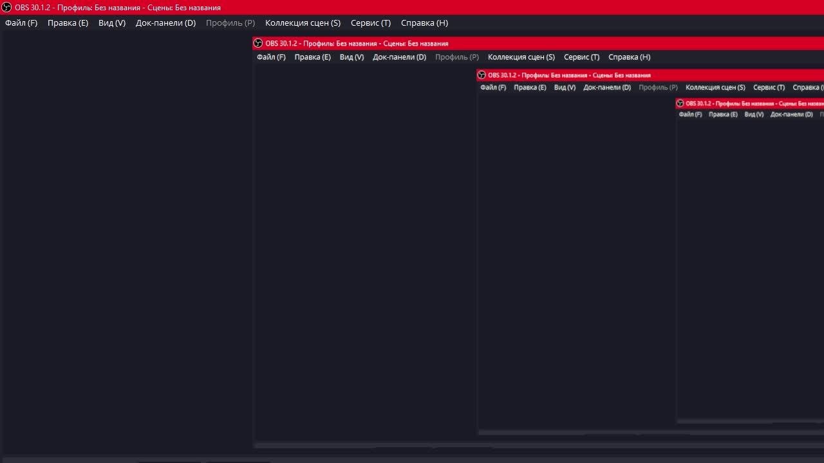Click the OBS logo in the largest nested preview copy
Viewport: 824px width, 463px height.
pos(258,43)
